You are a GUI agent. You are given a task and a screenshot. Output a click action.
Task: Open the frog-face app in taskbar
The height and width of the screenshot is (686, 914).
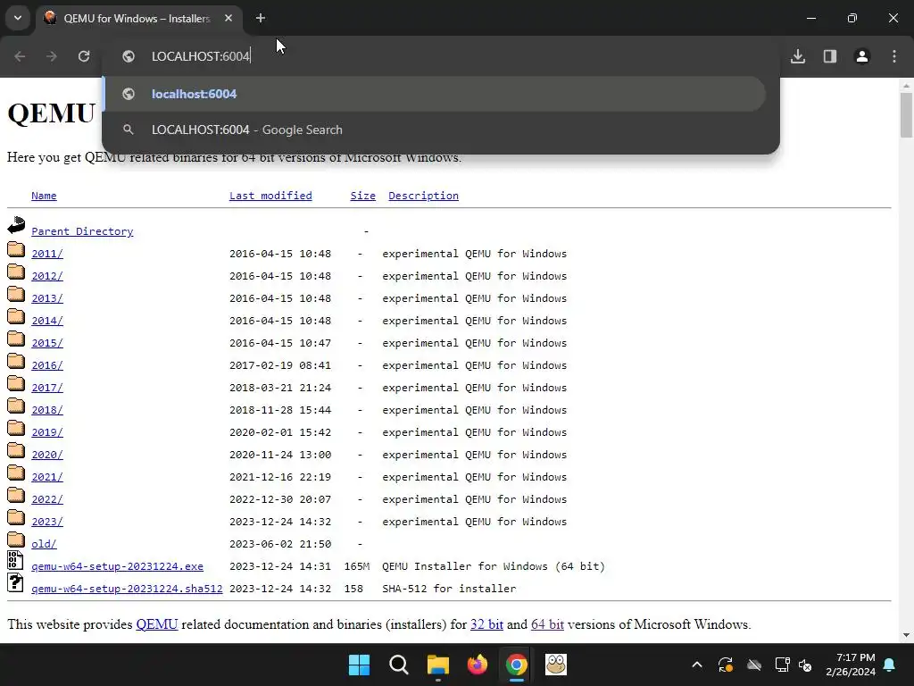(x=556, y=665)
